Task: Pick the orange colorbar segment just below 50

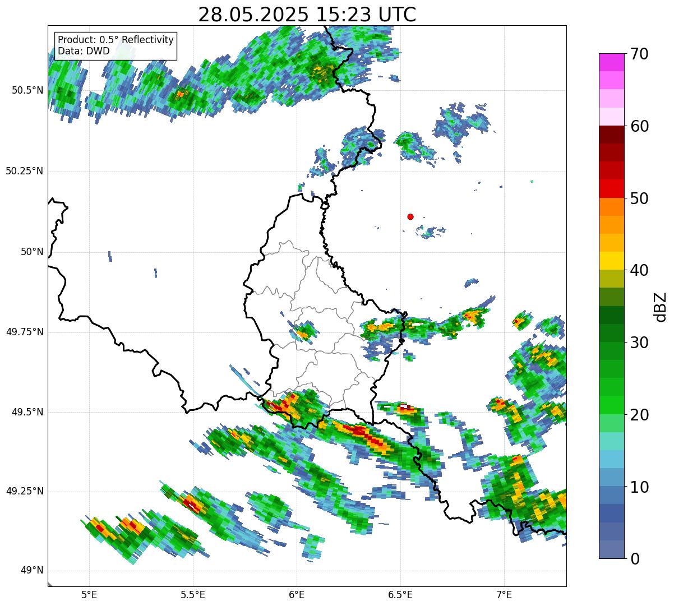Action: coord(611,207)
